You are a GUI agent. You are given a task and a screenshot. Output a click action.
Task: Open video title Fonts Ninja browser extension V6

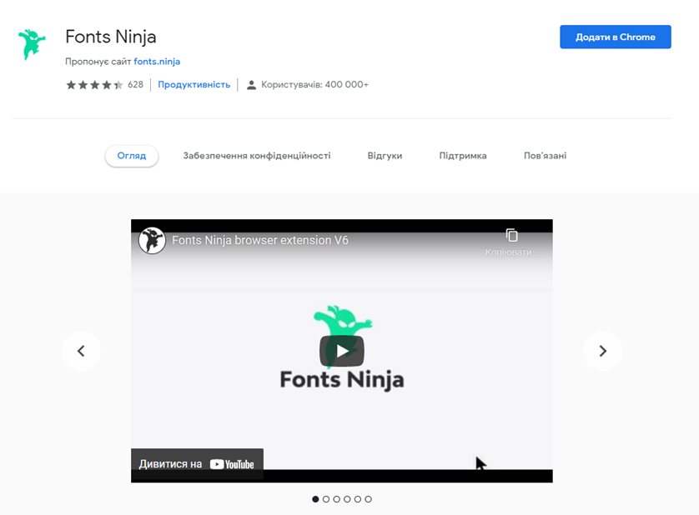point(260,240)
